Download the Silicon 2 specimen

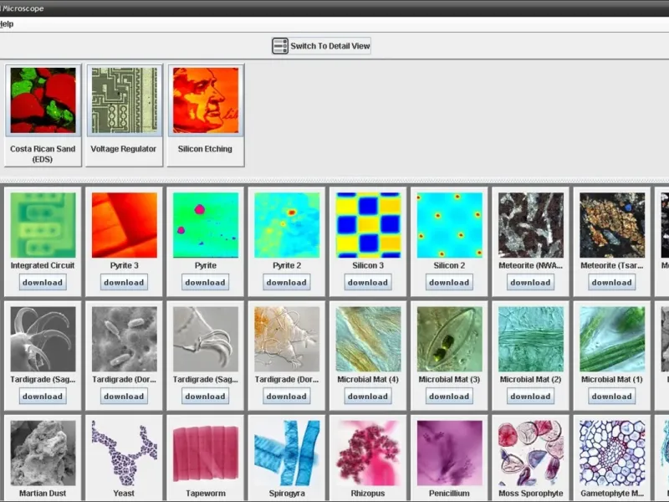tap(449, 282)
